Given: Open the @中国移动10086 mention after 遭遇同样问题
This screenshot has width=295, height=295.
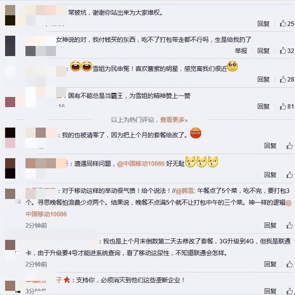Looking at the screenshot, I should (141, 164).
